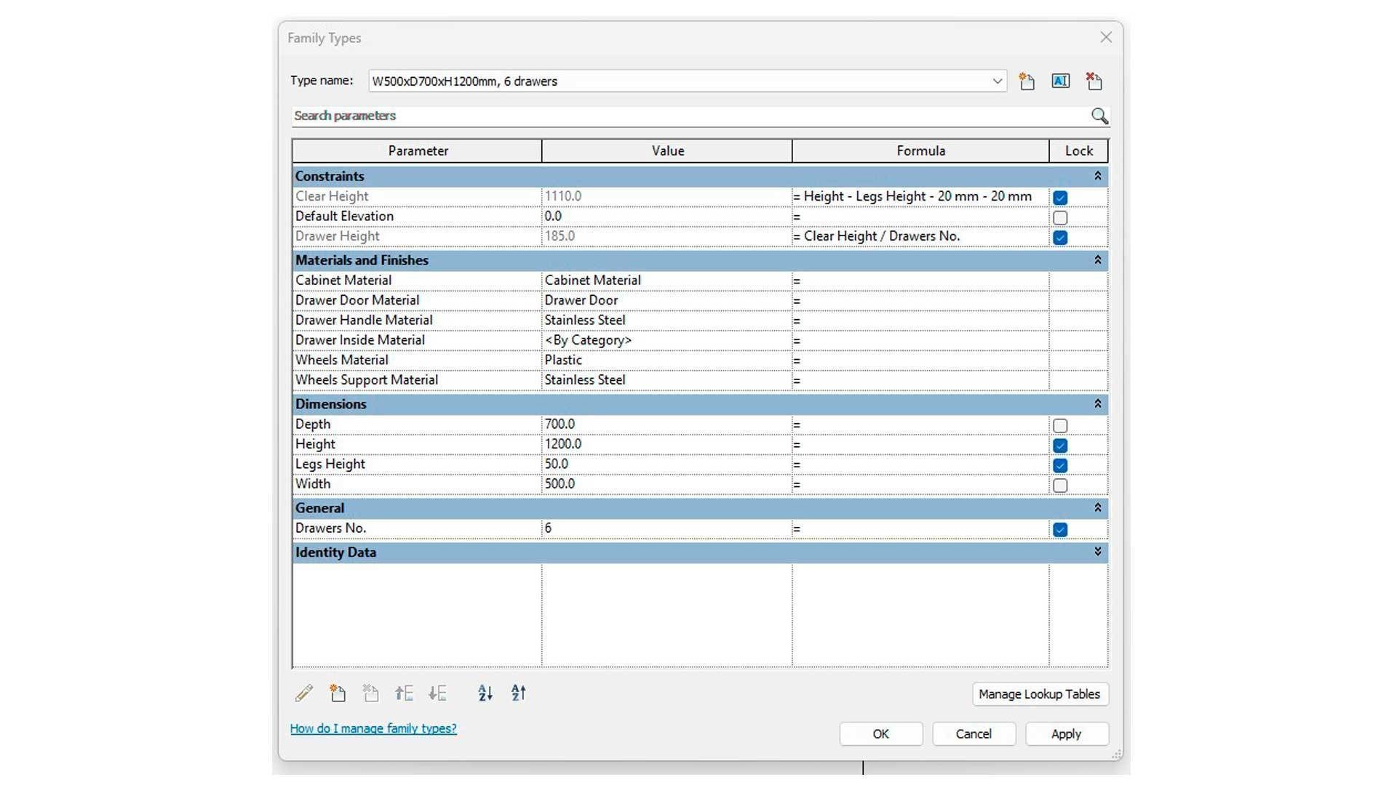This screenshot has width=1397, height=785.
Task: Open the Type name dropdown
Action: 997,81
